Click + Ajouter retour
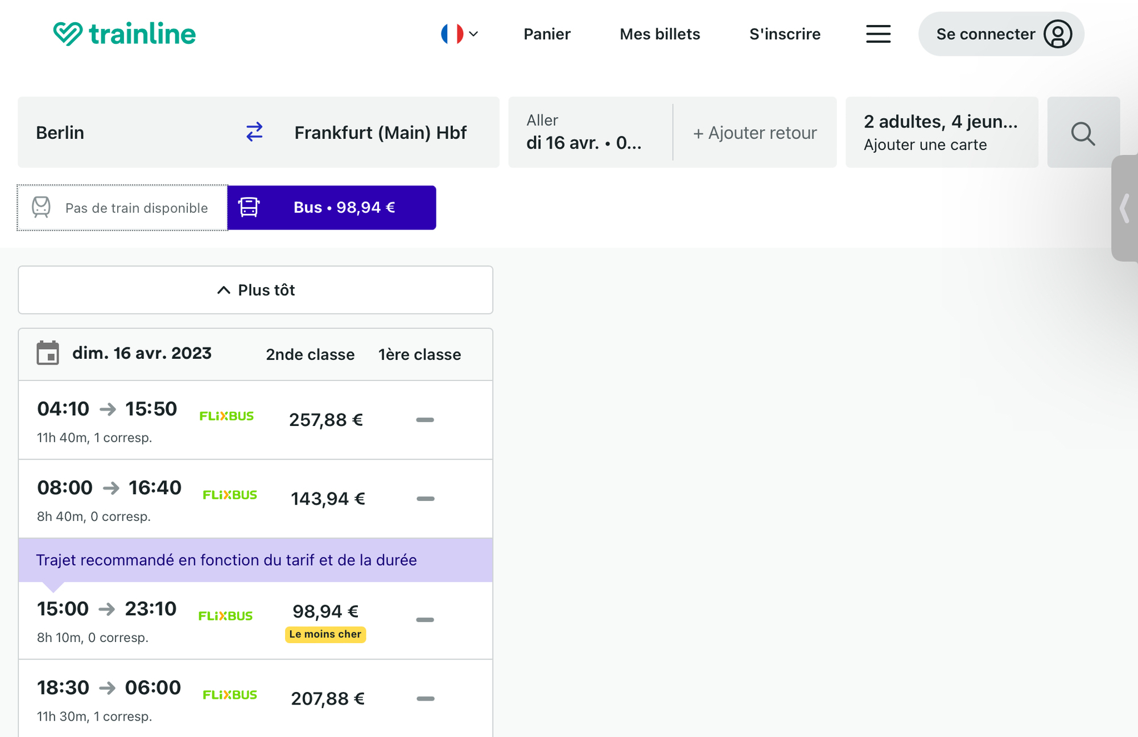The height and width of the screenshot is (737, 1138). [754, 133]
